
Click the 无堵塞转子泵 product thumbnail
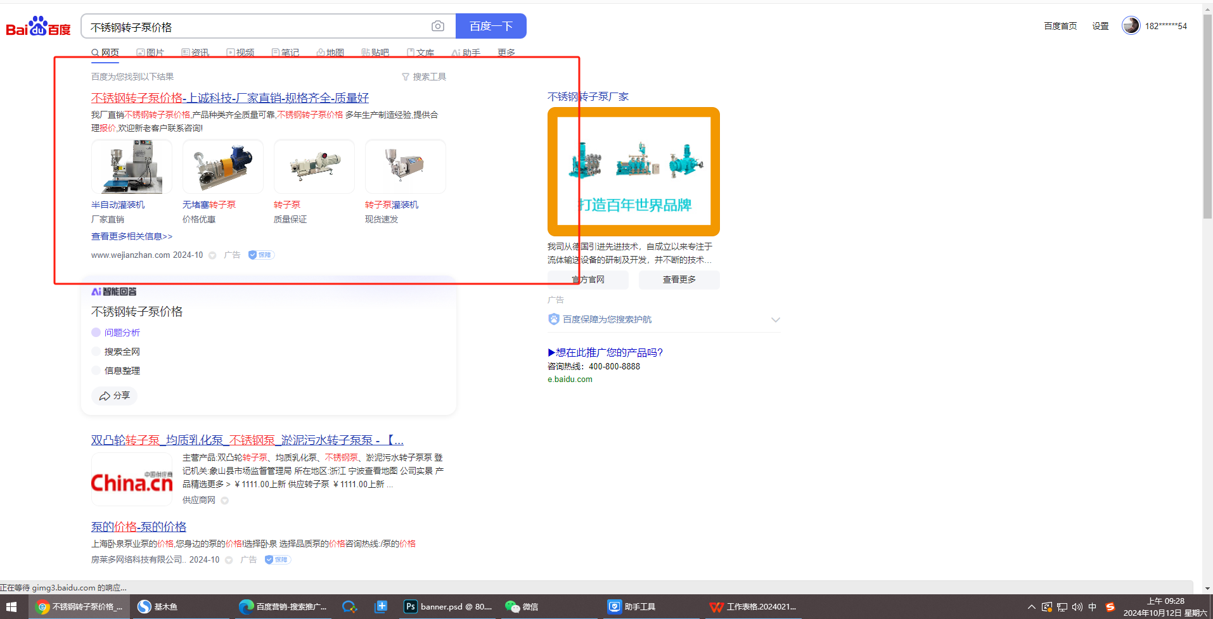(223, 167)
